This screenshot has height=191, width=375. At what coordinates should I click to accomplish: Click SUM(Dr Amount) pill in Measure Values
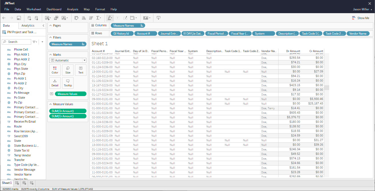(x=68, y=111)
